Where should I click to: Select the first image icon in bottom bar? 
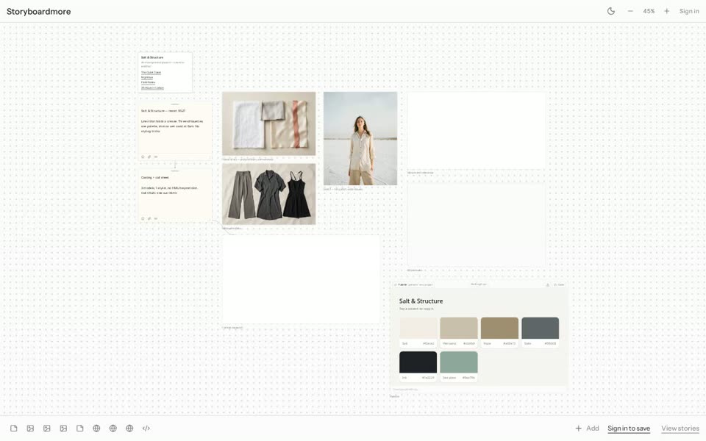point(30,429)
